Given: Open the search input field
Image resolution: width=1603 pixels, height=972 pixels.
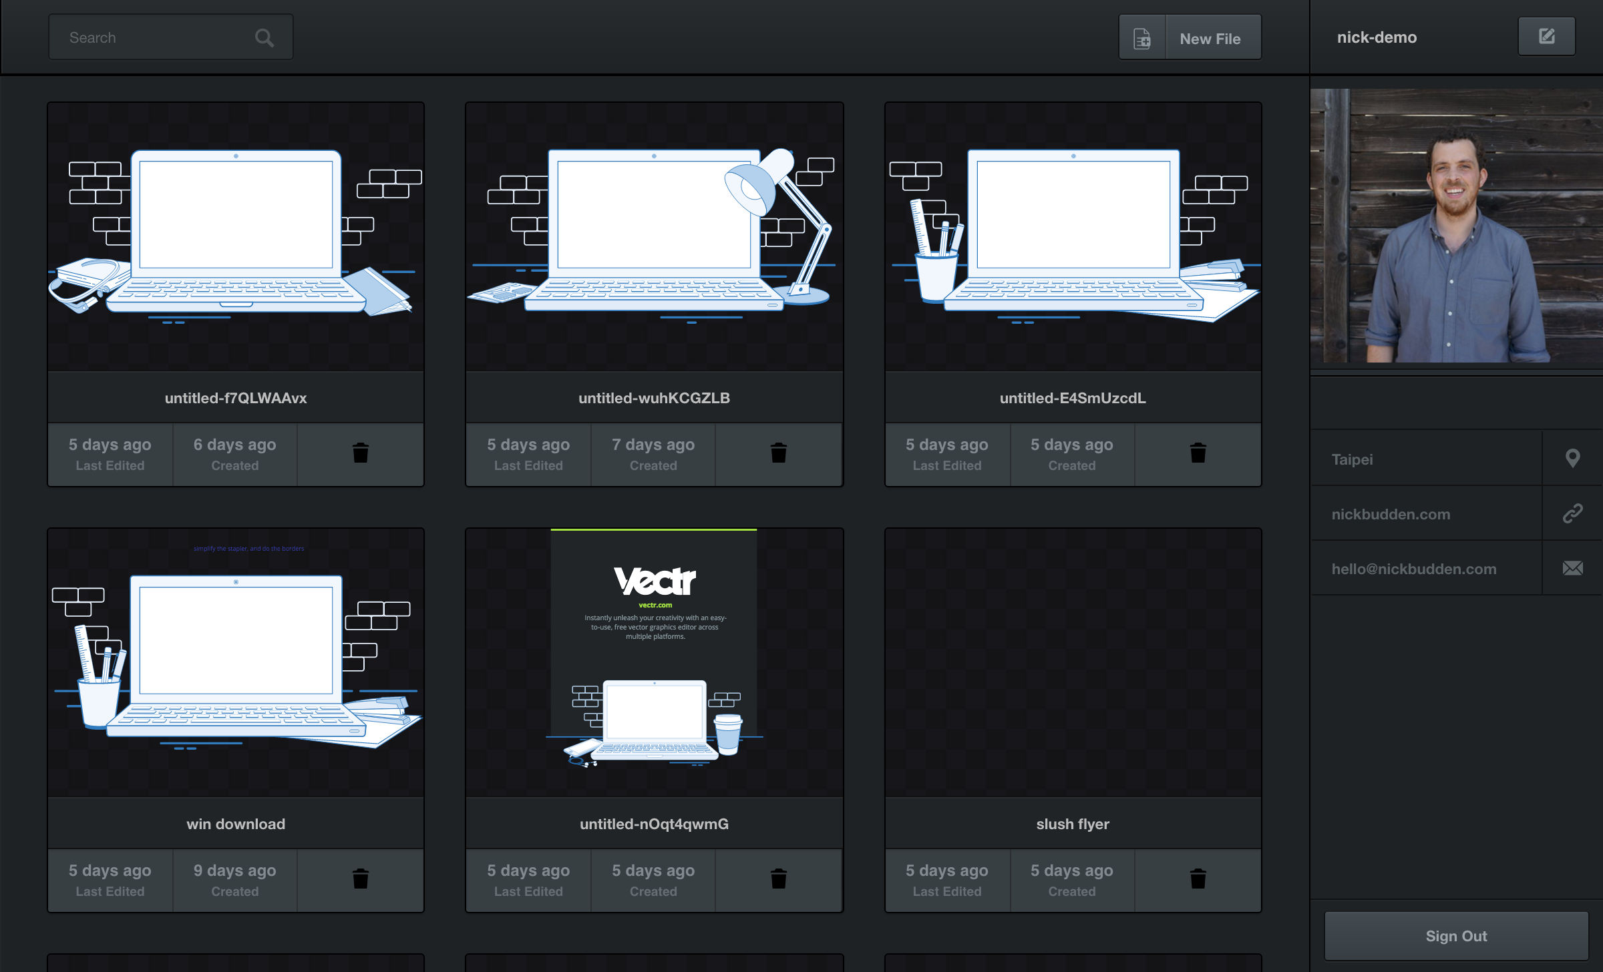Looking at the screenshot, I should [x=170, y=37].
